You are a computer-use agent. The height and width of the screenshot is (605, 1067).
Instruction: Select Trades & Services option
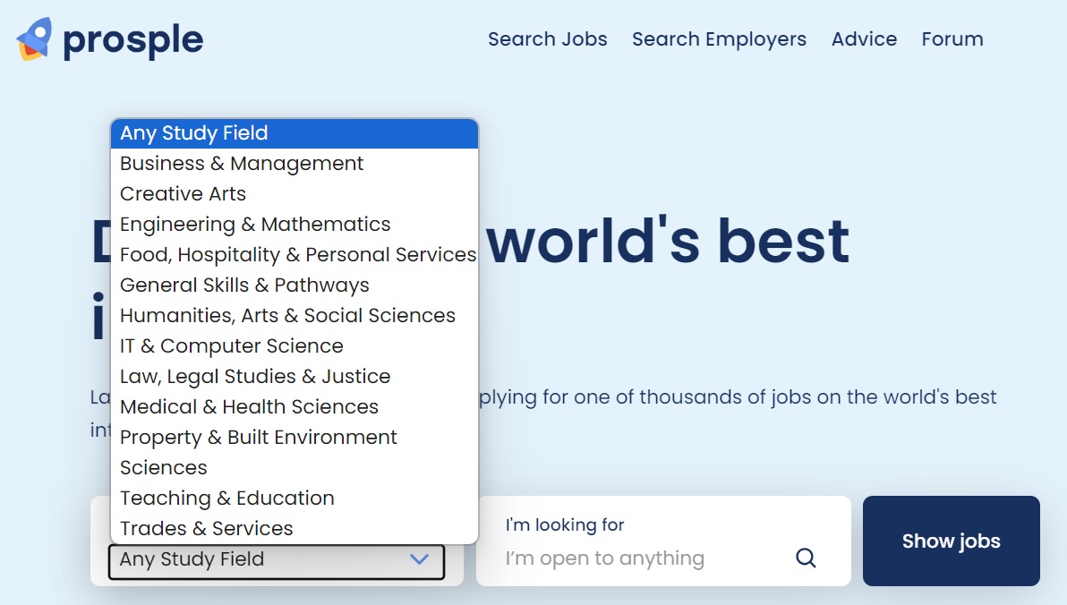coord(294,529)
